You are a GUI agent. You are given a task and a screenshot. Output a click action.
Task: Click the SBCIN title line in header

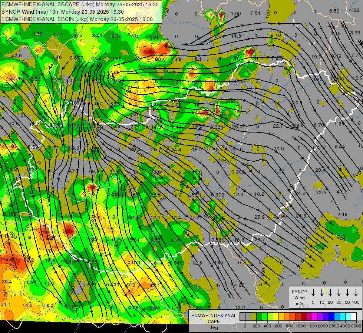pos(77,19)
